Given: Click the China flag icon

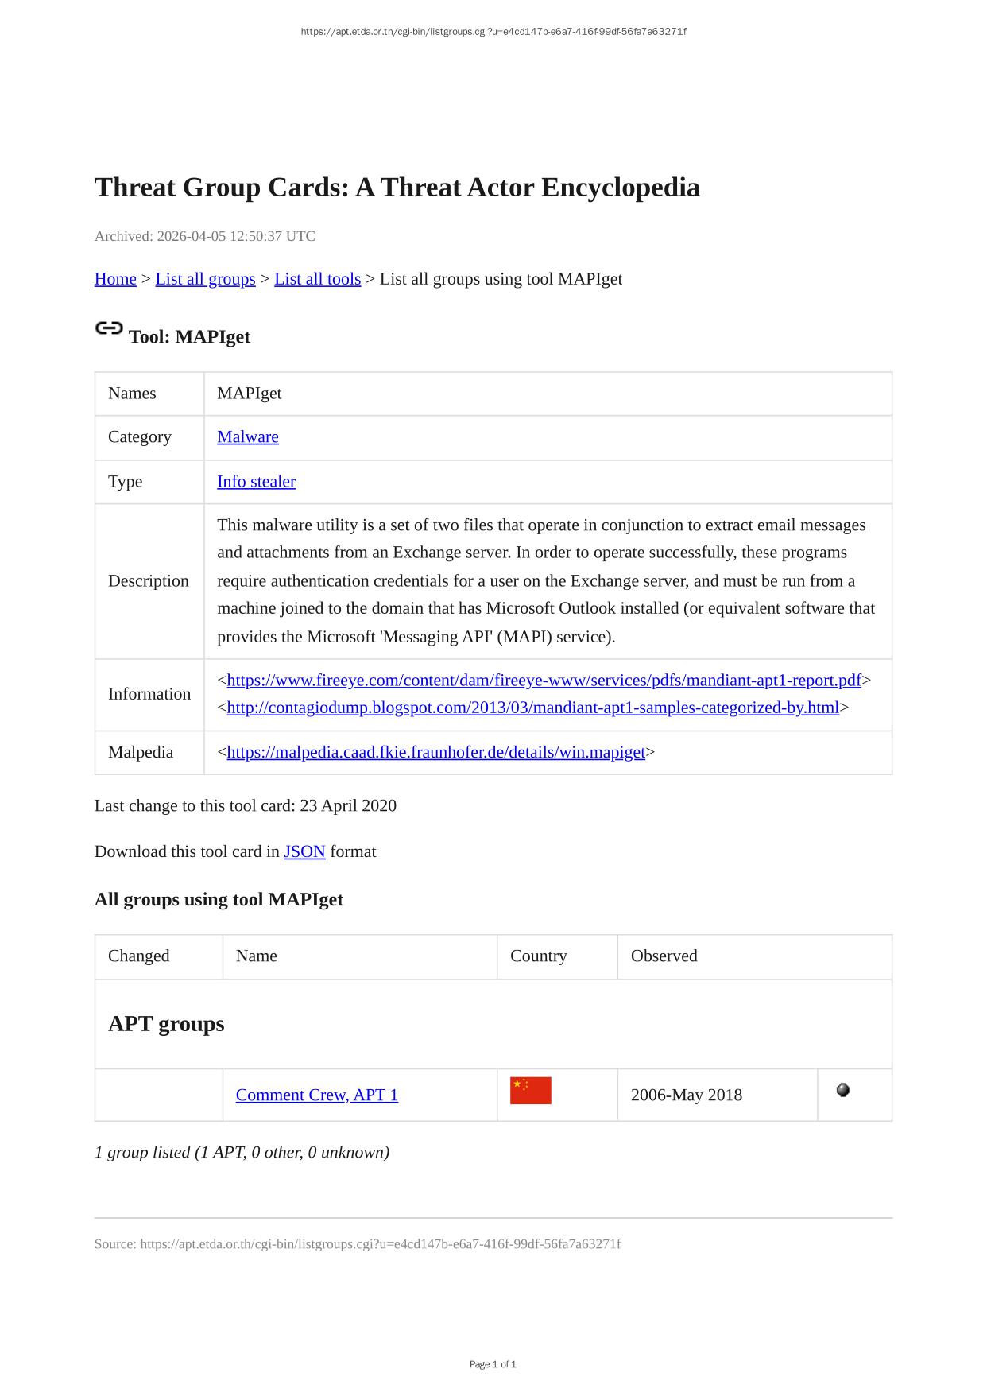Looking at the screenshot, I should tap(530, 1091).
